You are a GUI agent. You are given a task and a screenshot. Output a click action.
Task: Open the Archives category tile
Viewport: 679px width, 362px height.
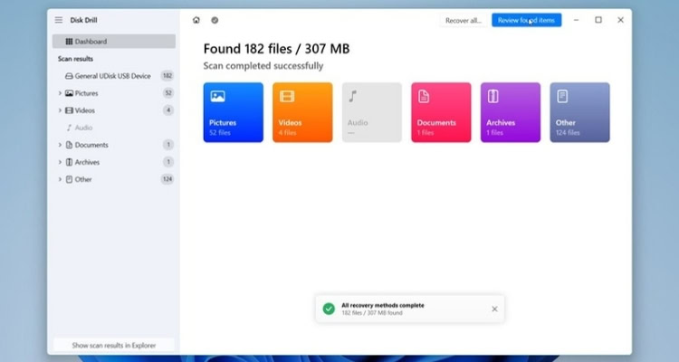(x=511, y=112)
